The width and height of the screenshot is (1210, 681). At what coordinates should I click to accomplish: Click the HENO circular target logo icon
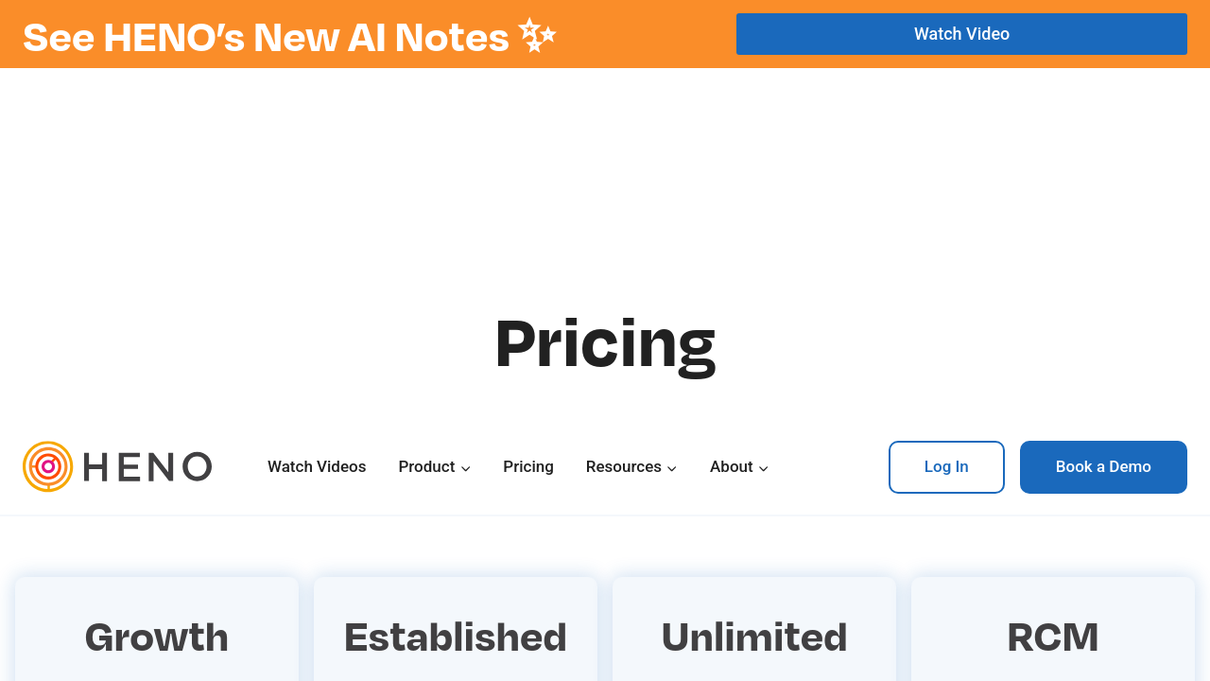[48, 466]
